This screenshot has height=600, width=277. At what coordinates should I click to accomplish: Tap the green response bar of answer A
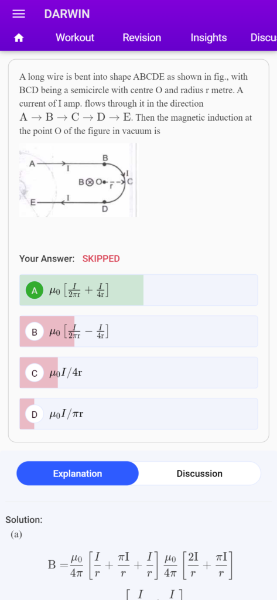coord(81,290)
